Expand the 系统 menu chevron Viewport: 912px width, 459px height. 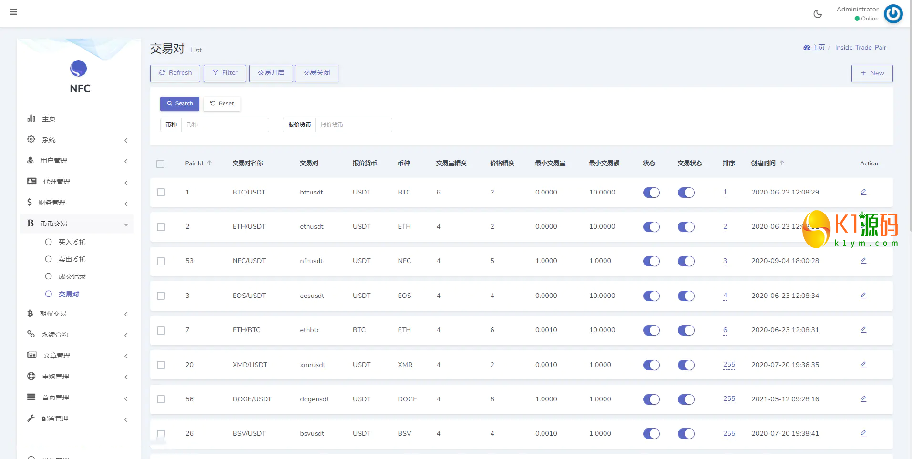tap(126, 140)
